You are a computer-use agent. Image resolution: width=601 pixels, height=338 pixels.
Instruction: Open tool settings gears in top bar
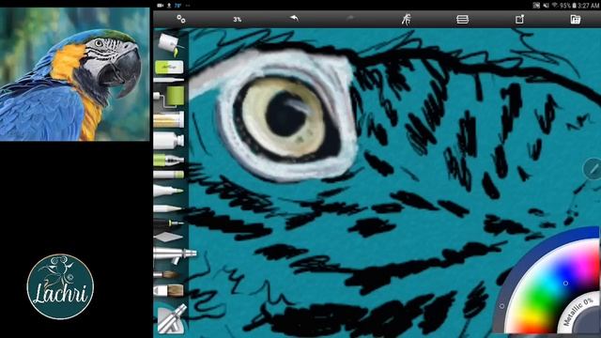coord(181,19)
